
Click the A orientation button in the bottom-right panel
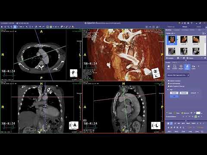coord(169,127)
